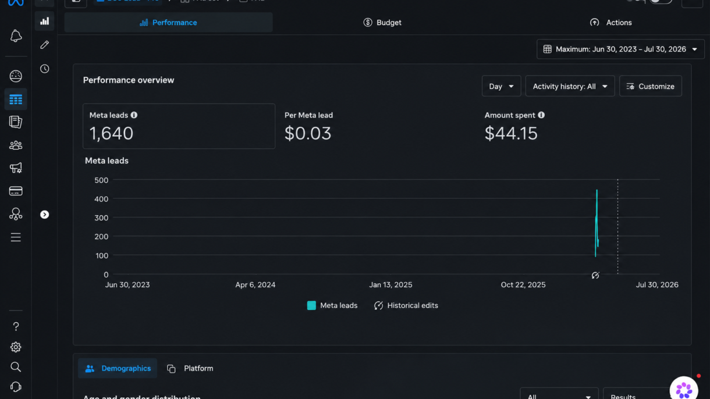The image size is (710, 399).
Task: Open the Audiences people icon
Action: click(16, 145)
